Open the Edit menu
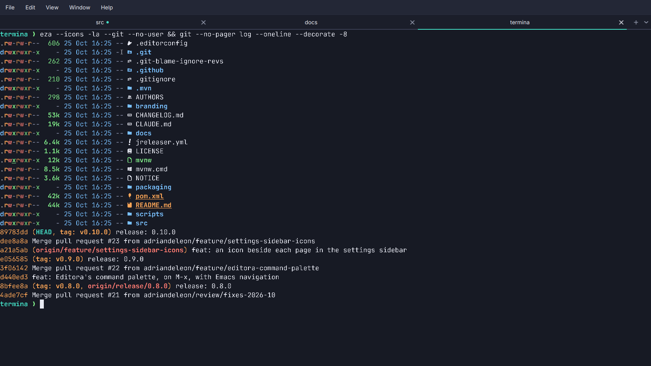 [30, 7]
